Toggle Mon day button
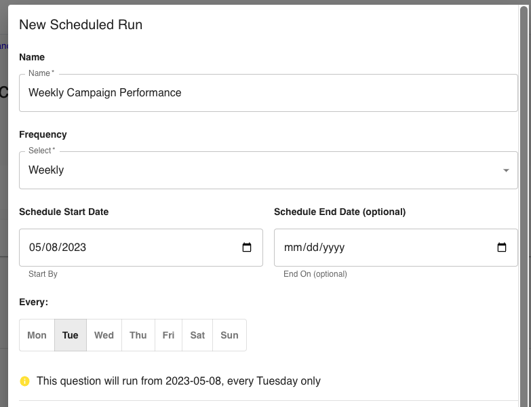Image resolution: width=531 pixels, height=407 pixels. tap(37, 335)
